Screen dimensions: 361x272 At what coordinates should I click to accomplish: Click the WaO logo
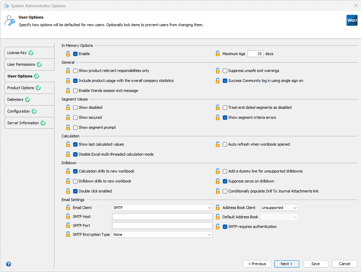pos(352,20)
